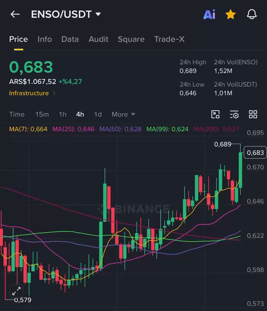Open the AI assistant icon

click(209, 15)
